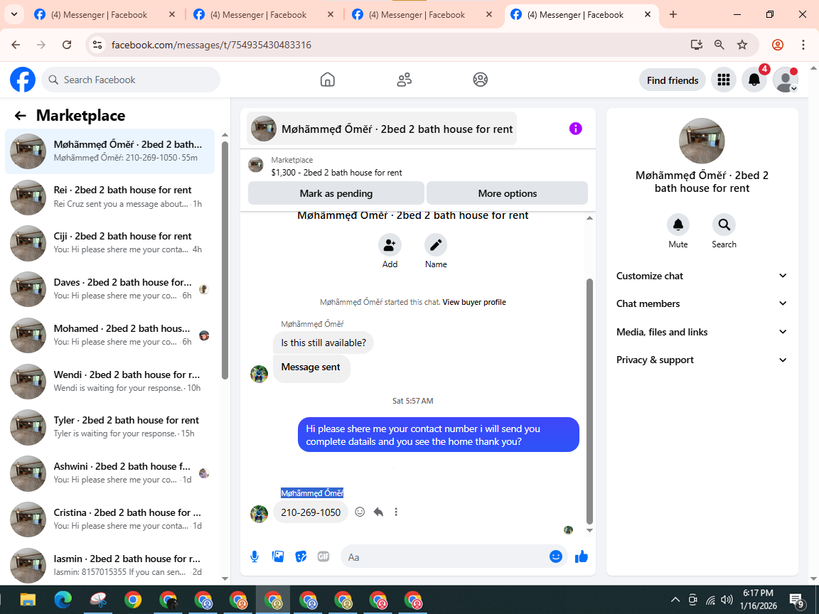The image size is (819, 614).
Task: Open Daves' 2bed 2 bath chat
Action: (x=109, y=289)
